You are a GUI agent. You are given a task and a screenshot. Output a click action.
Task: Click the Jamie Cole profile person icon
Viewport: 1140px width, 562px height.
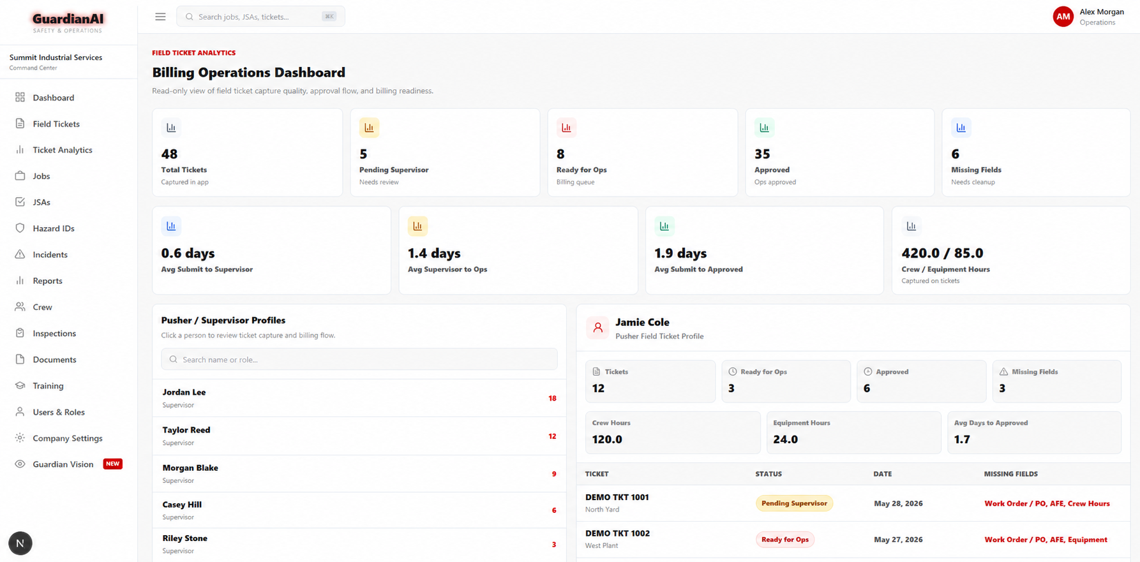597,328
